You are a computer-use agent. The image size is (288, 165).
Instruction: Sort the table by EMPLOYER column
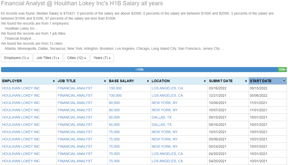point(54,81)
